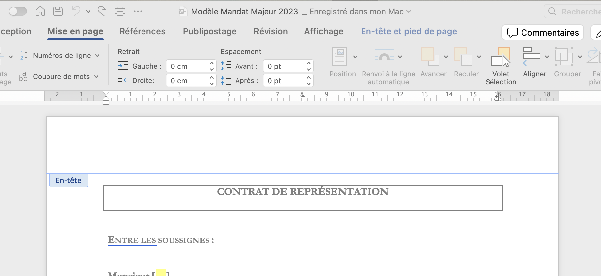Decrease the Gauche indent with down arrow
Image resolution: width=601 pixels, height=276 pixels.
212,69
